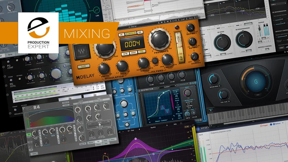Click the G pitch display in Auto-Tune
The height and width of the screenshot is (162, 288).
256,81
